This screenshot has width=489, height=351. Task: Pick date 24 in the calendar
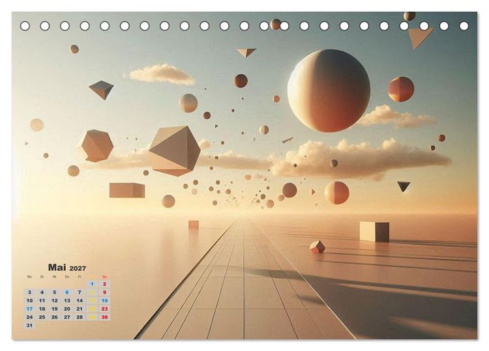click(x=29, y=317)
